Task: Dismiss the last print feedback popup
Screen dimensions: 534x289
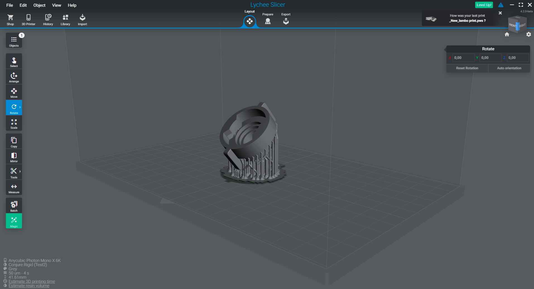Action: click(x=500, y=13)
